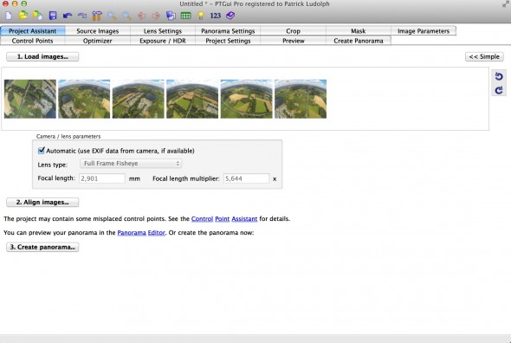Select the fourth source image thumbnail
The image size is (511, 343).
[x=192, y=99]
